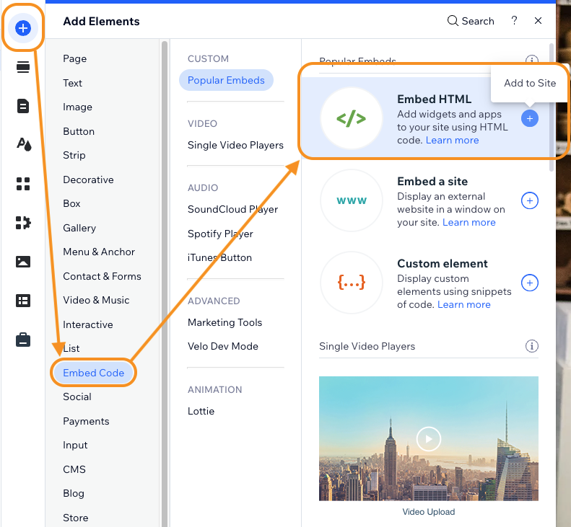Select Store category
This screenshot has height=527, width=571.
(x=75, y=518)
